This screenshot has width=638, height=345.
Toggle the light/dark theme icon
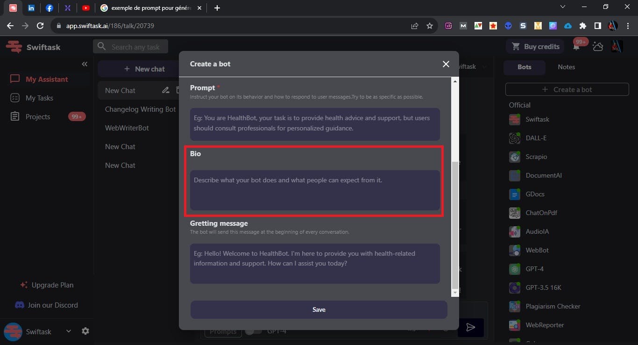point(598,46)
